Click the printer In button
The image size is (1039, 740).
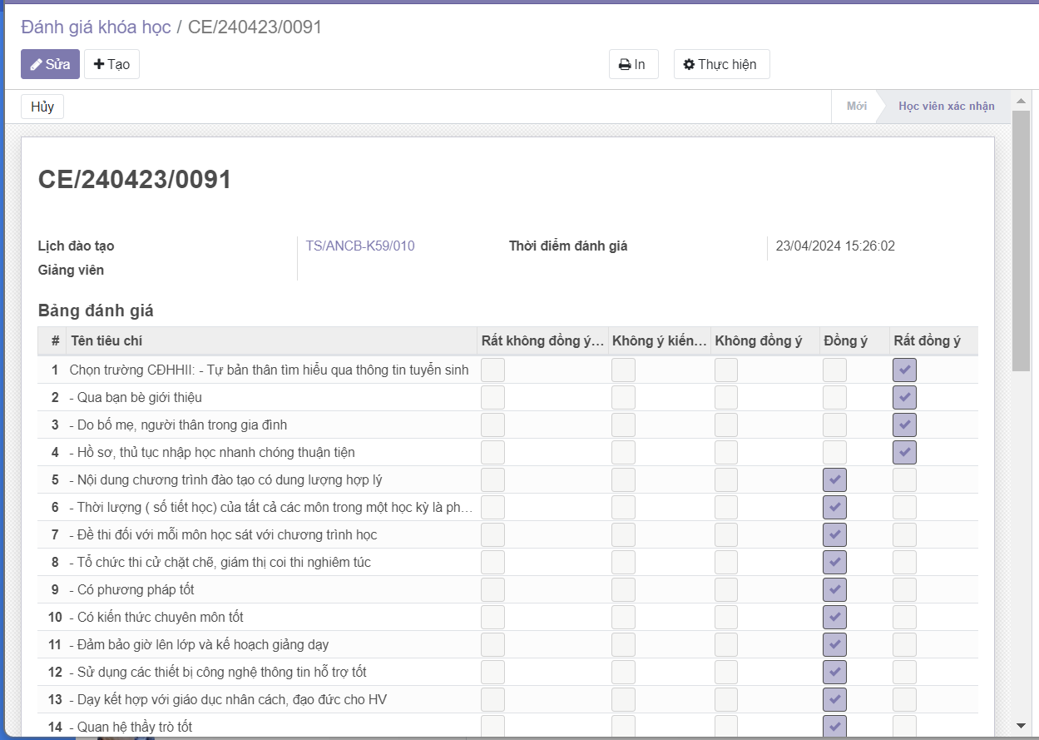pyautogui.click(x=633, y=64)
